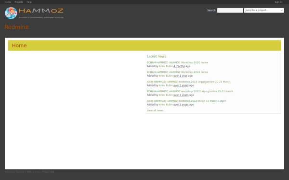The width and height of the screenshot is (289, 180).
Task: Click the Redmine page title
Action: [16, 27]
